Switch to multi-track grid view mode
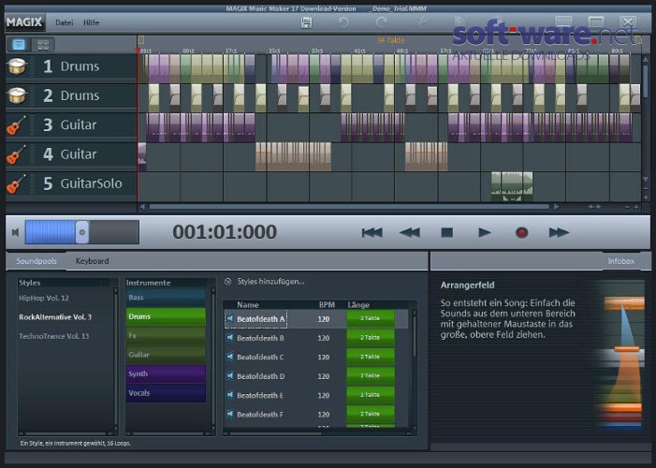 tap(43, 44)
